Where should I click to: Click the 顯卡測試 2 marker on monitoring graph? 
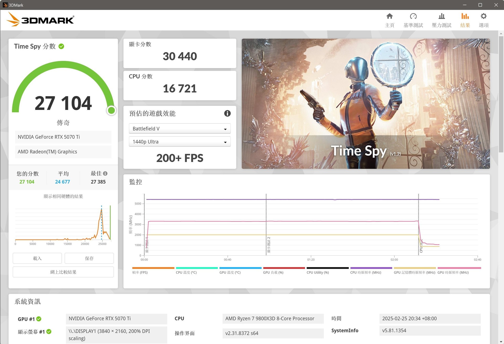point(269,245)
